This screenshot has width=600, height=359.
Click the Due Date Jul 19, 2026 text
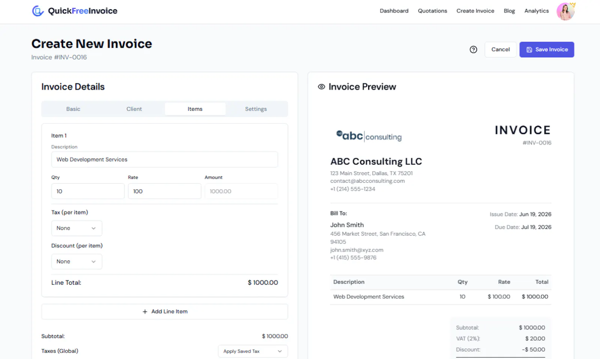pyautogui.click(x=523, y=227)
